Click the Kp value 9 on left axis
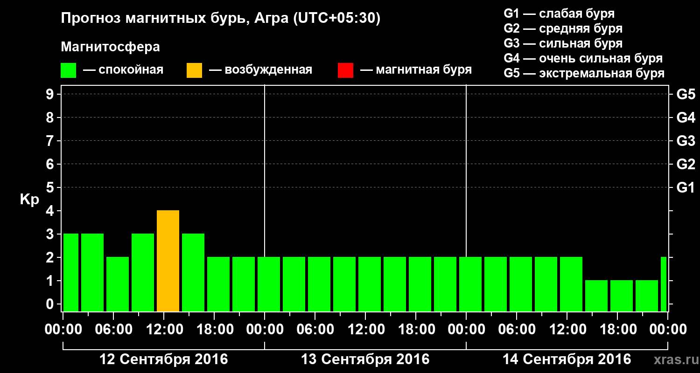This screenshot has width=700, height=373. (x=51, y=95)
